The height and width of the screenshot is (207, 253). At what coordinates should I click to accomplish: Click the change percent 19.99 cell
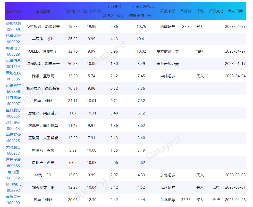pos(91,27)
